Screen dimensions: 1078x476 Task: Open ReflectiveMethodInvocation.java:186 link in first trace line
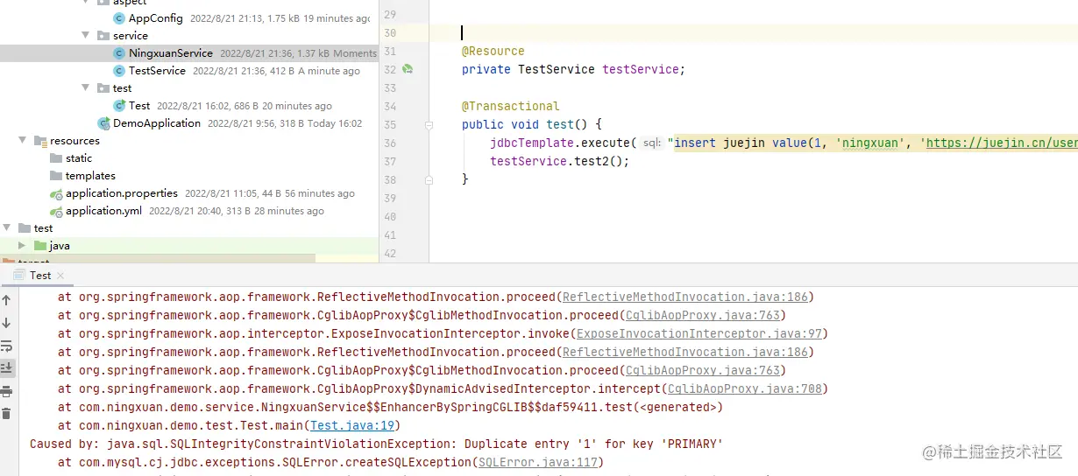[x=684, y=297]
